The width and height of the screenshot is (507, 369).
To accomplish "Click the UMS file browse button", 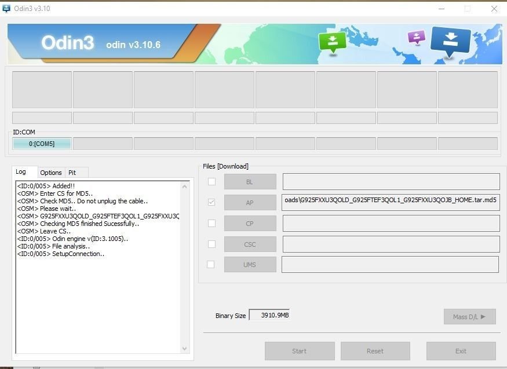I will [x=250, y=265].
